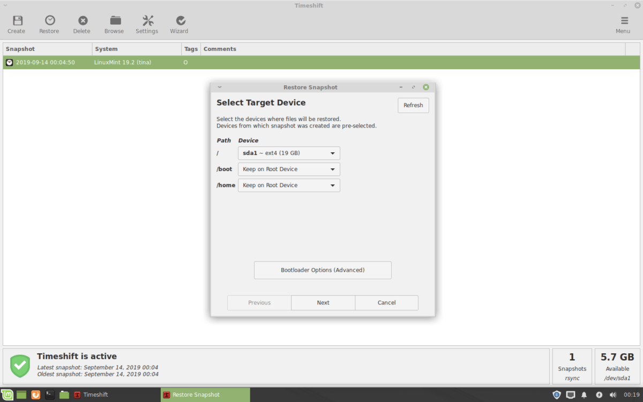Click the power manager tray icon

(x=599, y=395)
